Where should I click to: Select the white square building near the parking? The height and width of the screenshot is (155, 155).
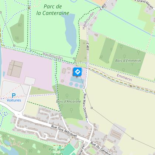coord(30,81)
